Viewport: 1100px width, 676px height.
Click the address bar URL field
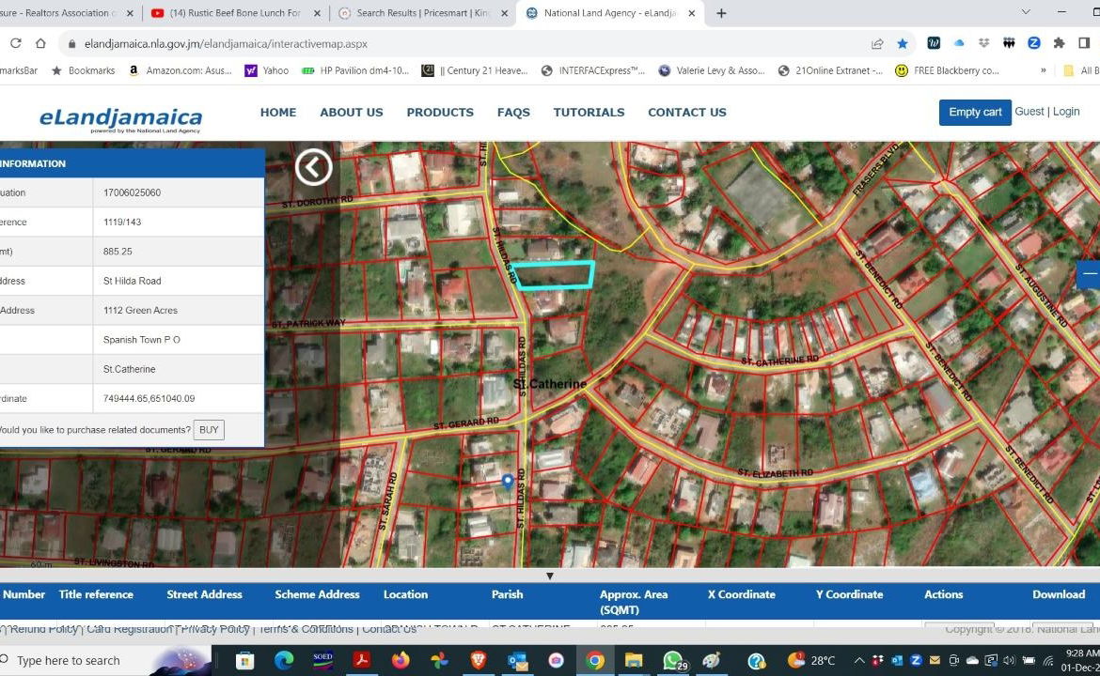point(463,43)
